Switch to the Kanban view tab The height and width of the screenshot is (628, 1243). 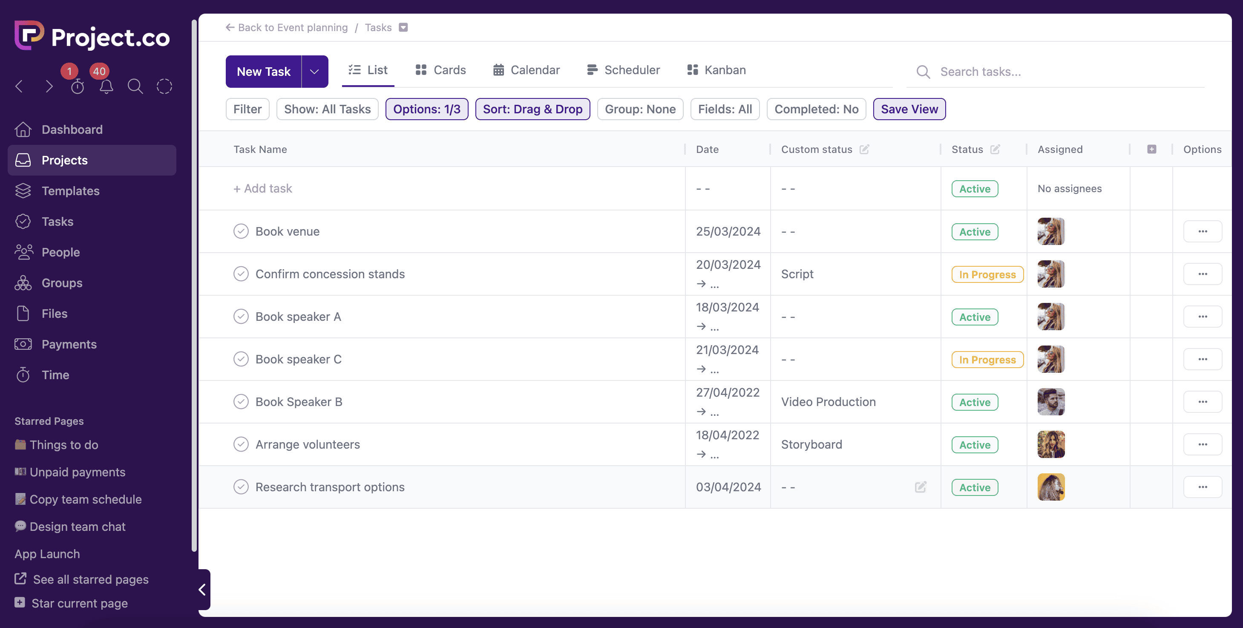click(716, 70)
